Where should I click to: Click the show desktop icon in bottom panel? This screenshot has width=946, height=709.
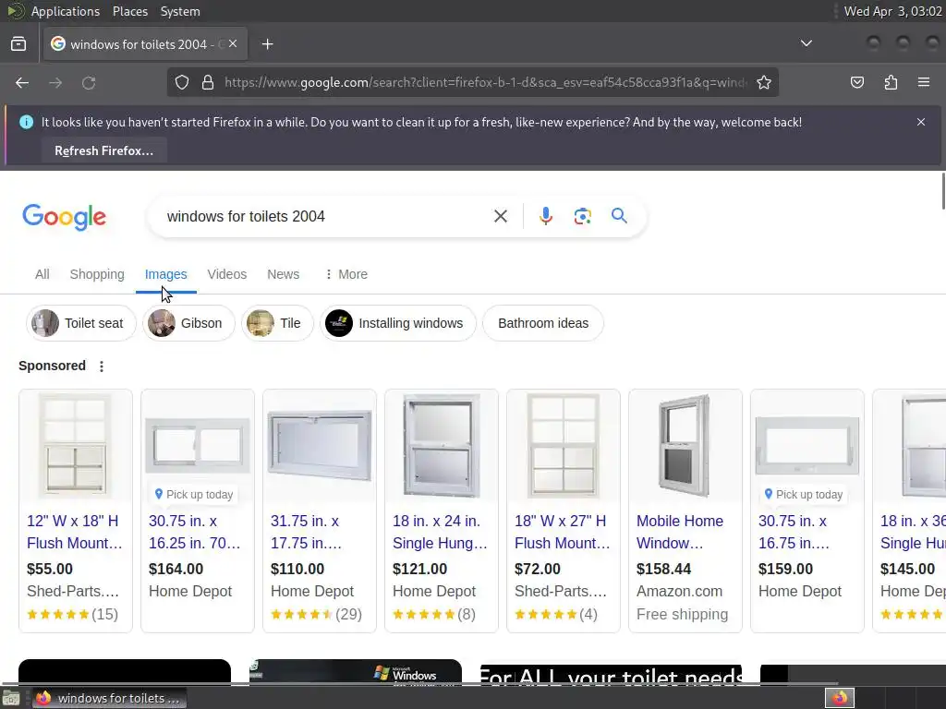(11, 698)
